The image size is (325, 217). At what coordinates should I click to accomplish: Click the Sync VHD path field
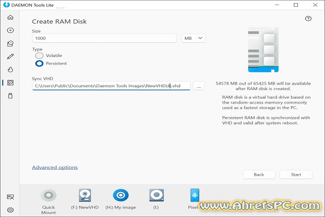(111, 86)
